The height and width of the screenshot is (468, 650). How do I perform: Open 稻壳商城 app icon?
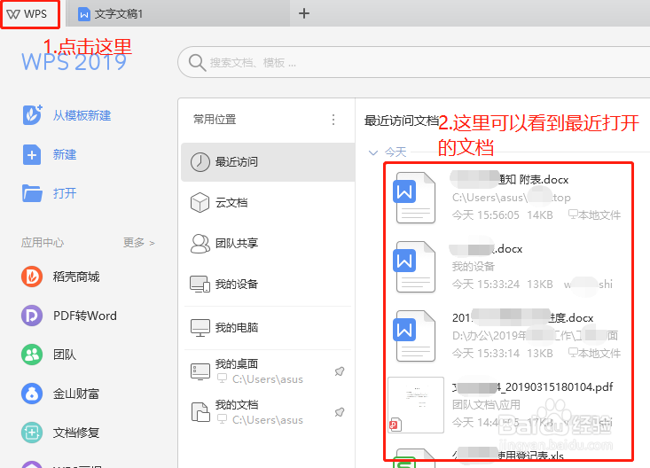[x=32, y=277]
